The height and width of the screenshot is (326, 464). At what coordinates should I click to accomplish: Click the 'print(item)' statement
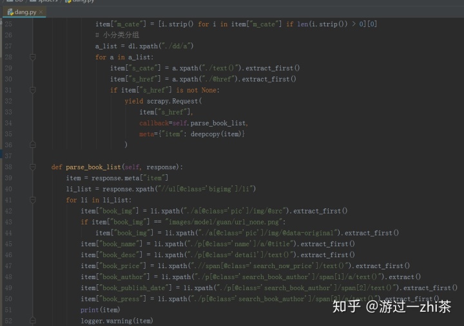(101, 310)
